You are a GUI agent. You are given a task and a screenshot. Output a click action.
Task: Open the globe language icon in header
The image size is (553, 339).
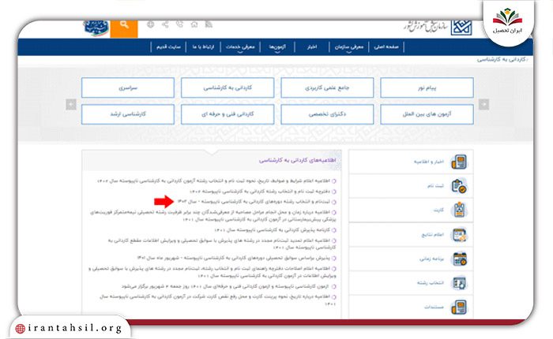pos(151,24)
